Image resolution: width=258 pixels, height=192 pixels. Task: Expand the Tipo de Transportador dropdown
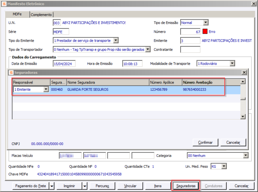pos(148,49)
